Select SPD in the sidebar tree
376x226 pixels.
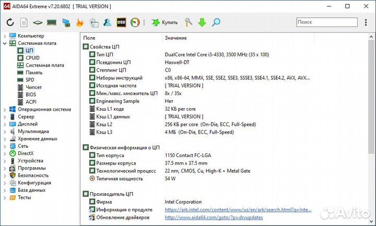click(x=30, y=80)
